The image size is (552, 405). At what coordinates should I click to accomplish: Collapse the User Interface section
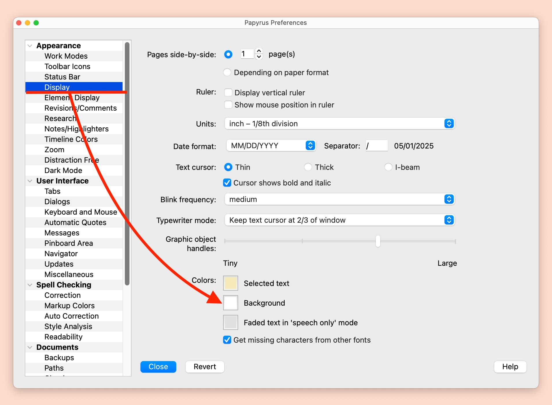coord(30,181)
